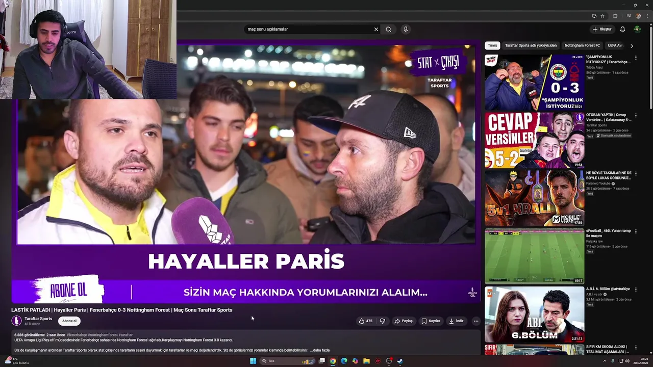
Task: Like the video with thumbs-up 475
Action: tap(366, 321)
